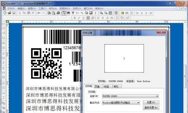Select the insert picture tool
188x113 pixels.
pyautogui.click(x=91, y=13)
